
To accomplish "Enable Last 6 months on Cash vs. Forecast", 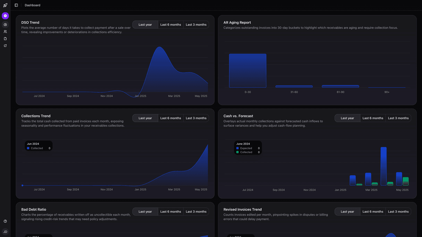I will [373, 118].
